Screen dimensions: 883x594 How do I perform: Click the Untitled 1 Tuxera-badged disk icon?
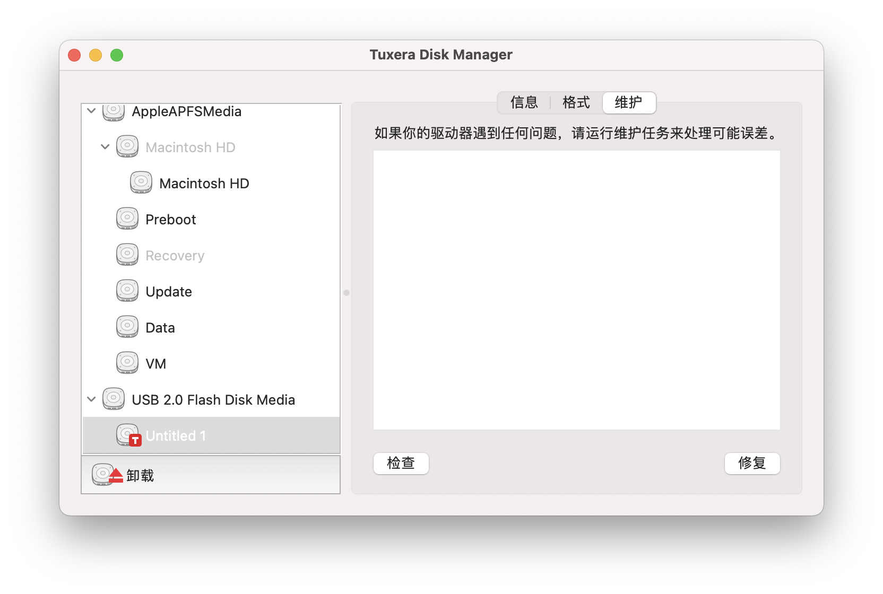point(128,435)
